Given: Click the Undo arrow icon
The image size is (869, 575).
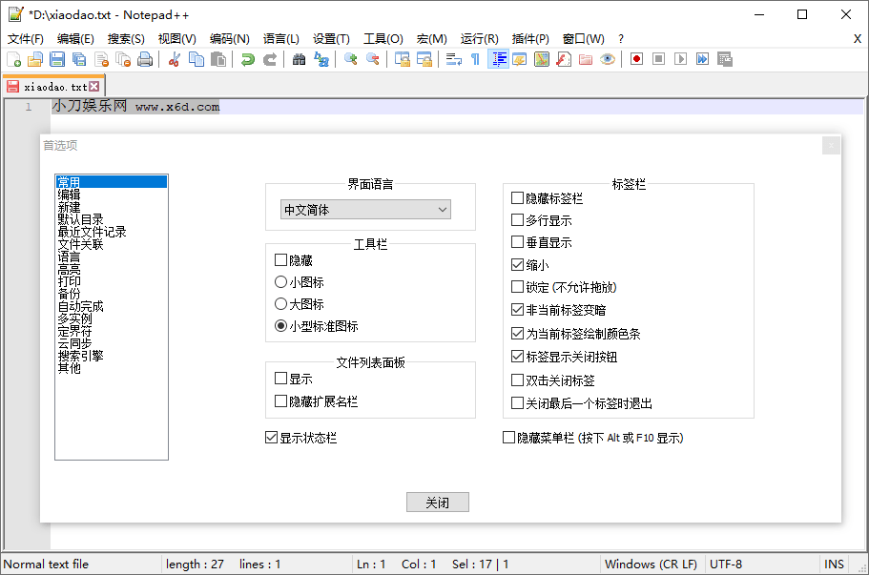Looking at the screenshot, I should [x=248, y=59].
